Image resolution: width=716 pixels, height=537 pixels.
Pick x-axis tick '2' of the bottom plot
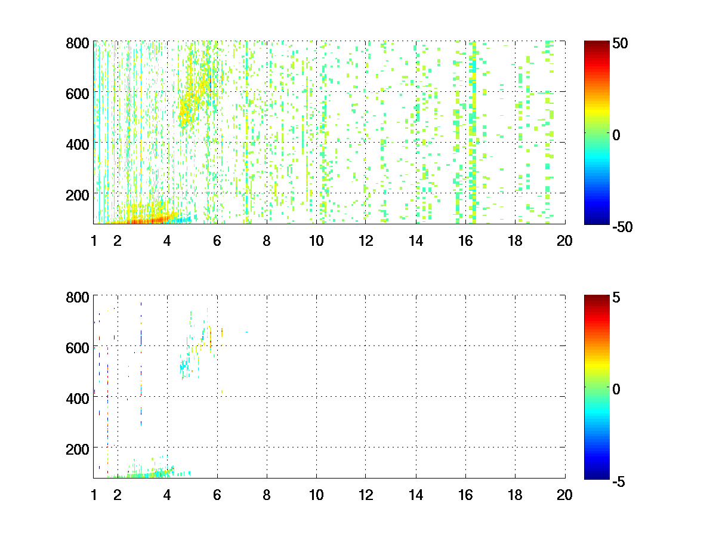[118, 495]
